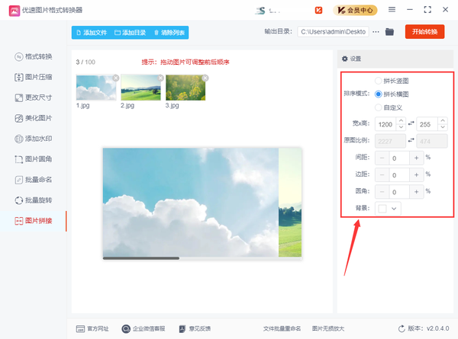
Task: Open the hamburger menu in title bar
Action: point(392,10)
